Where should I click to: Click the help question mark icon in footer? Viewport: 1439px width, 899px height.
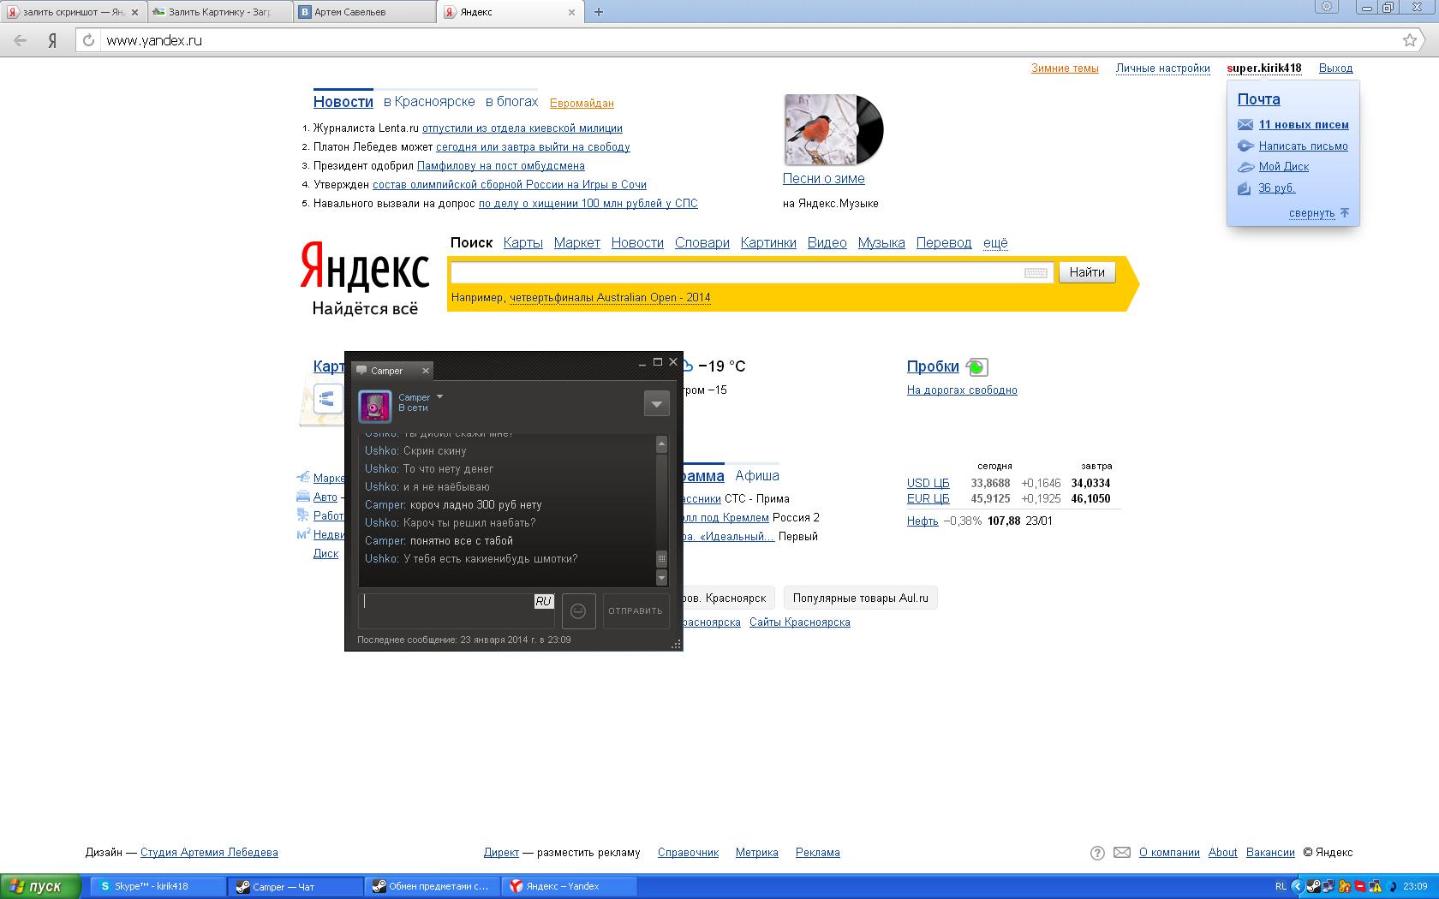pos(1097,853)
